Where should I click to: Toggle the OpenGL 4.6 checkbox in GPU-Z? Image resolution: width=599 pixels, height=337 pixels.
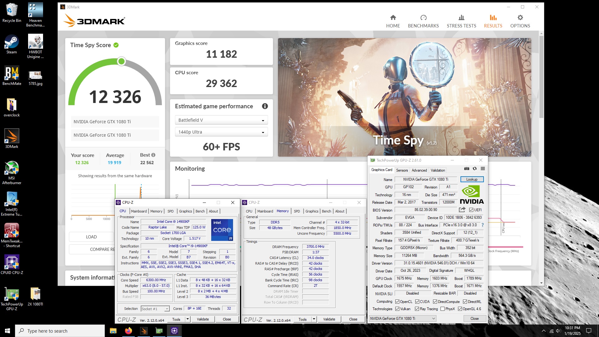460,309
